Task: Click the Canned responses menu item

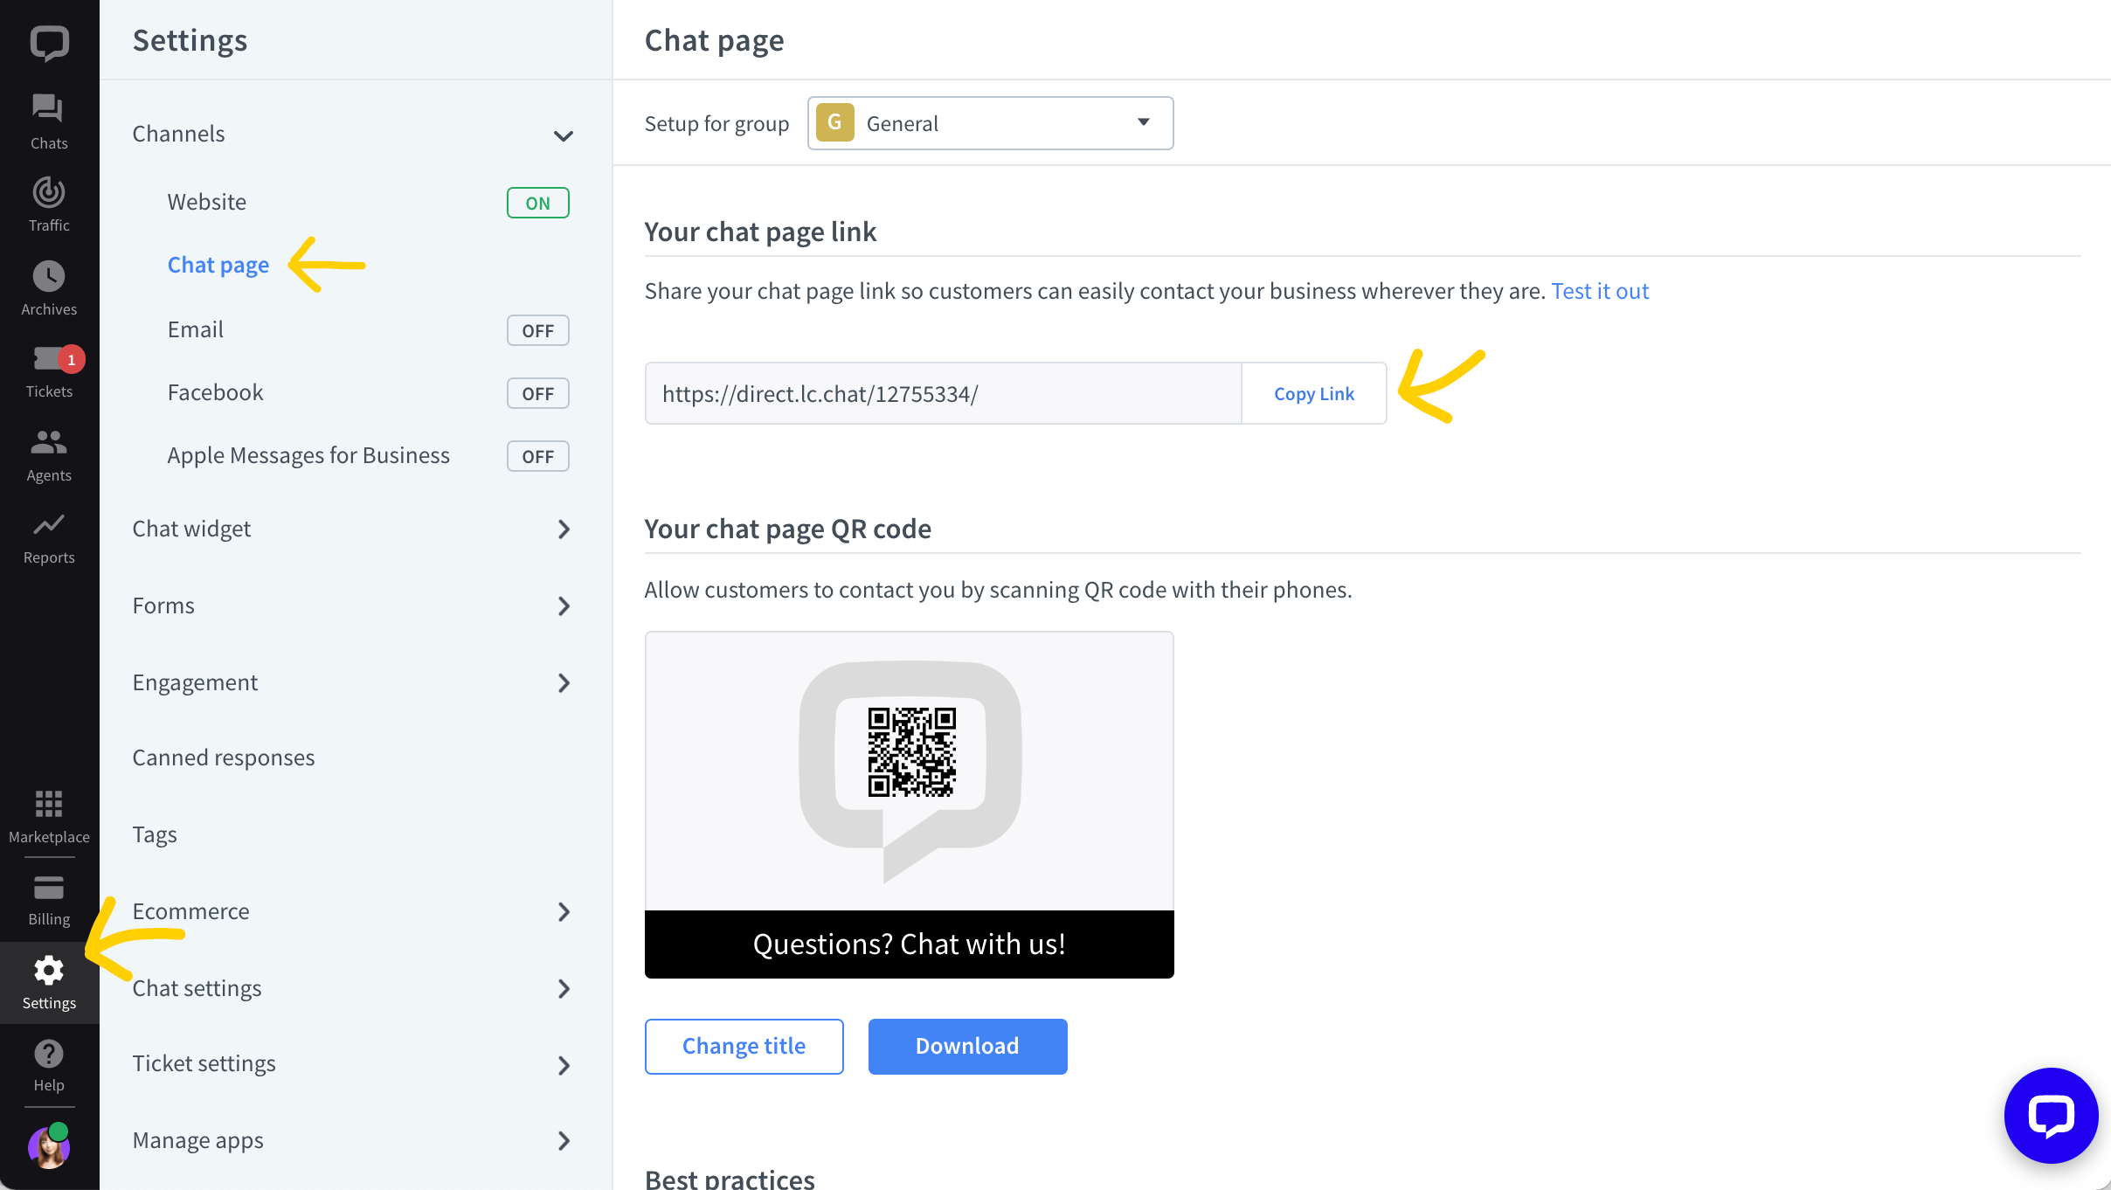Action: tap(224, 757)
